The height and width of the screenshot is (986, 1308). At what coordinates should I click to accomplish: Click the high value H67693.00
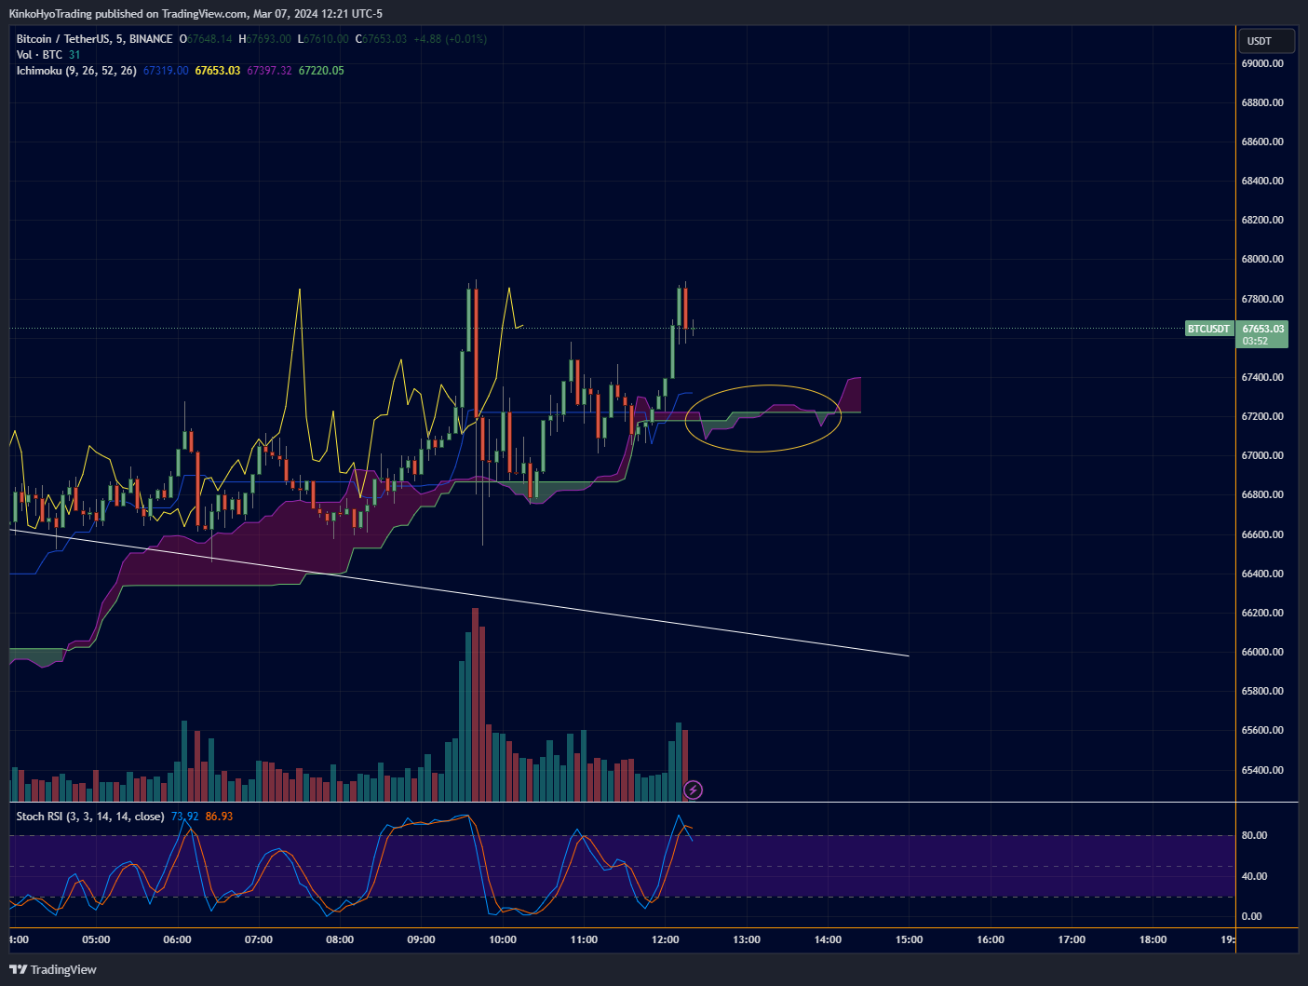coord(264,39)
